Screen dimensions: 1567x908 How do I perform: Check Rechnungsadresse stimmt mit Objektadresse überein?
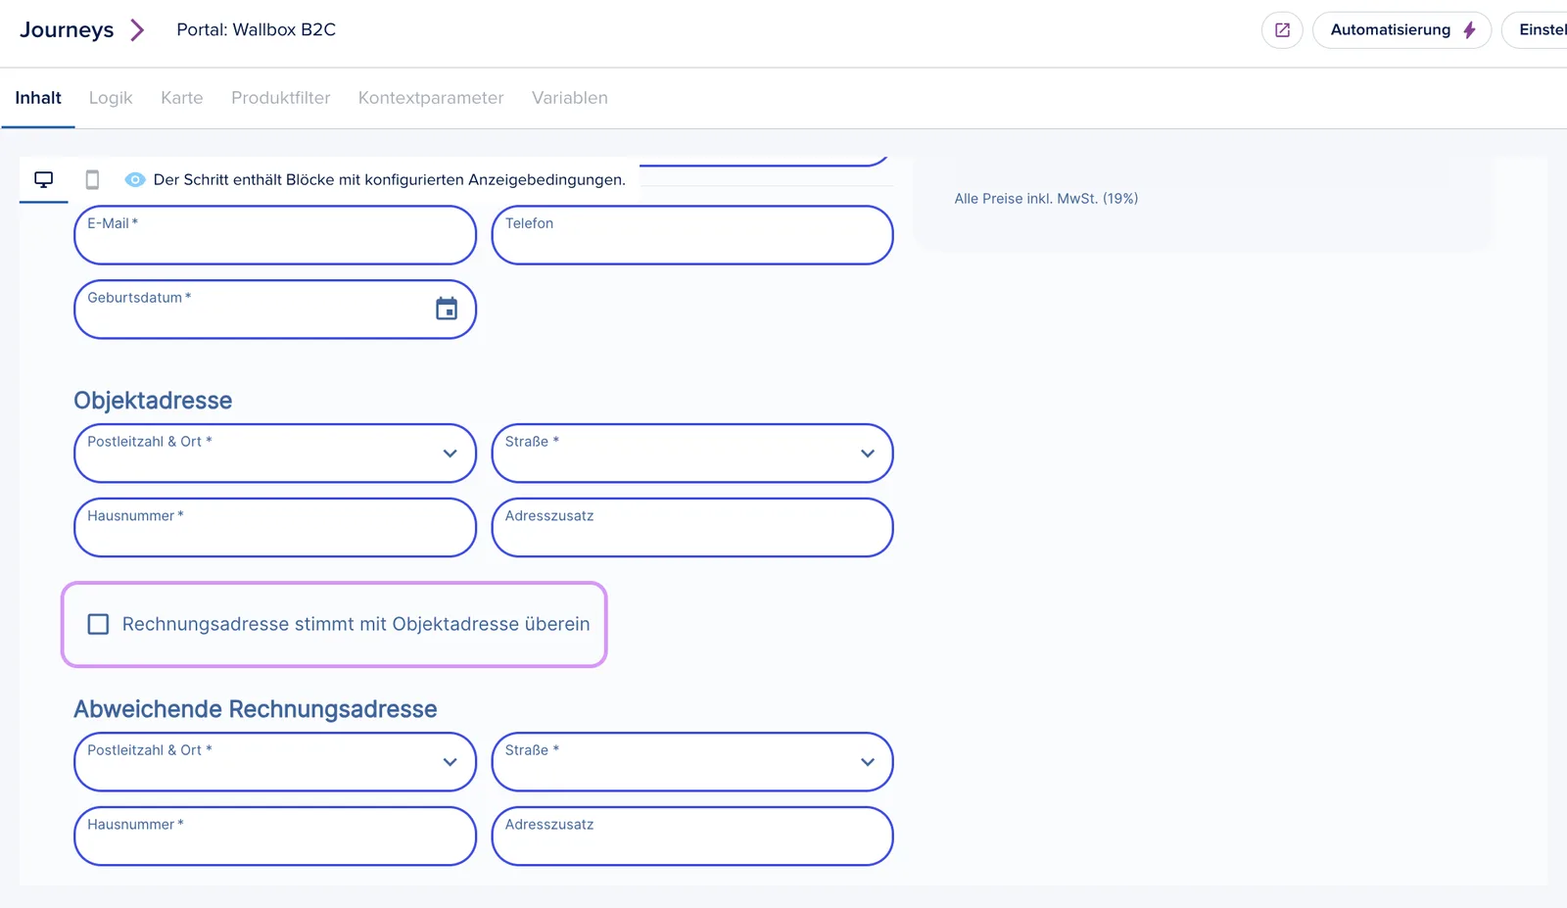click(x=98, y=624)
